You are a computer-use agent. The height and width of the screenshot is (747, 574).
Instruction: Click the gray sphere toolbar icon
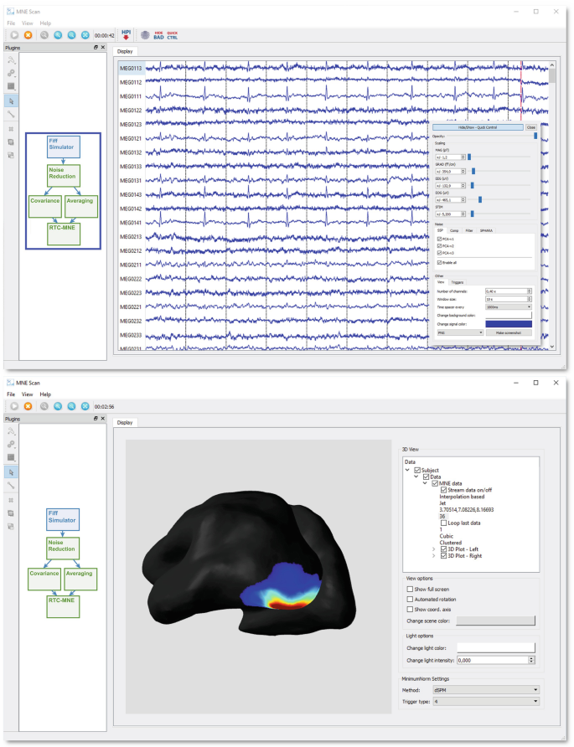pyautogui.click(x=144, y=35)
